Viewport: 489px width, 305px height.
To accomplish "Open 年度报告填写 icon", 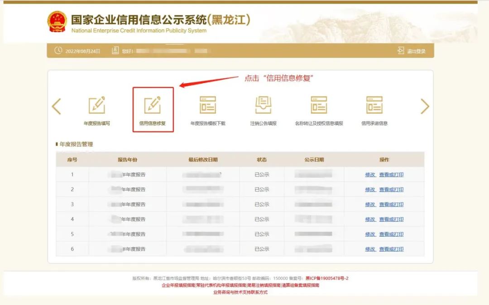I will click(97, 105).
